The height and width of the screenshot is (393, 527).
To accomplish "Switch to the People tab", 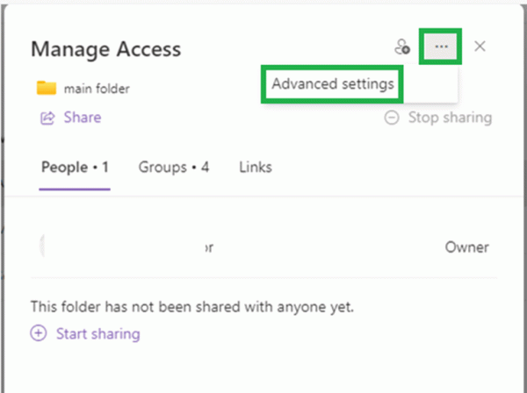I will coord(75,167).
